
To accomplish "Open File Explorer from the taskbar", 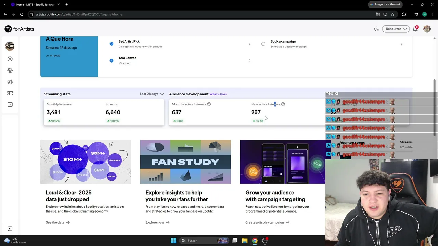I will tap(245, 241).
